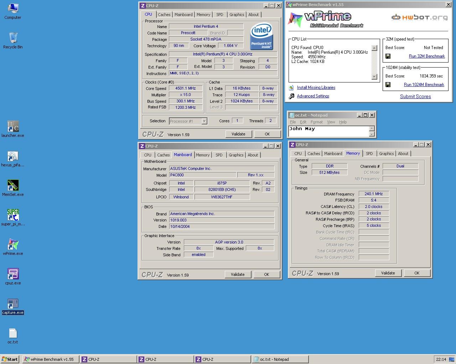Click the Intel Pentium 4 HT logo

pyautogui.click(x=262, y=36)
